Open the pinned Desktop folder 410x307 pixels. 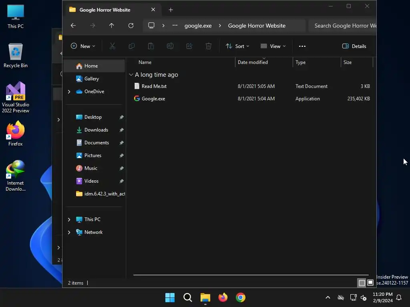tap(94, 117)
